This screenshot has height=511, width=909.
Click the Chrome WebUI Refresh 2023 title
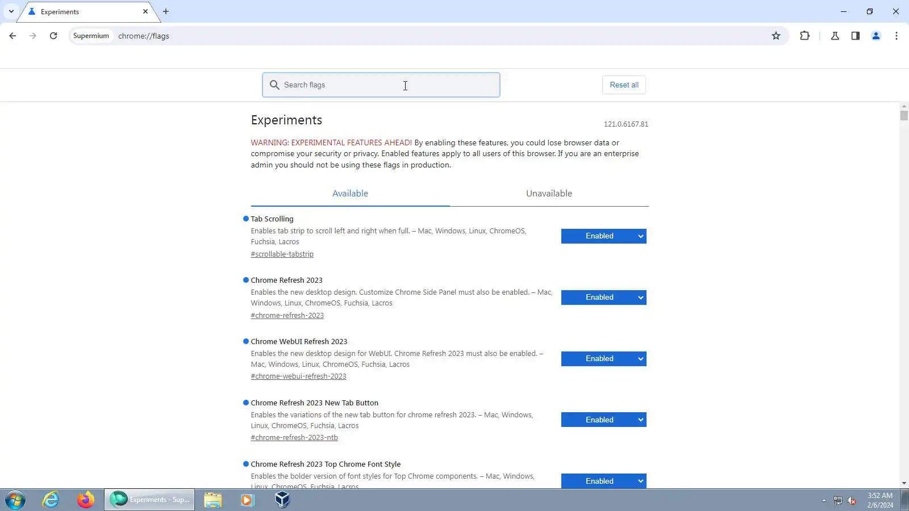coord(299,341)
